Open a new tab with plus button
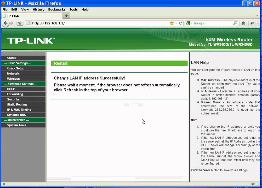This screenshot has height=188, width=262. pyautogui.click(x=66, y=16)
